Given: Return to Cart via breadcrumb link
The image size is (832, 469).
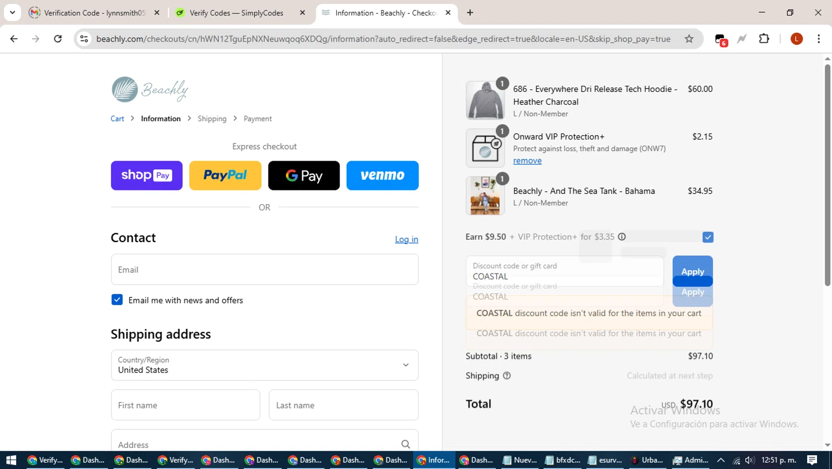Looking at the screenshot, I should [117, 118].
